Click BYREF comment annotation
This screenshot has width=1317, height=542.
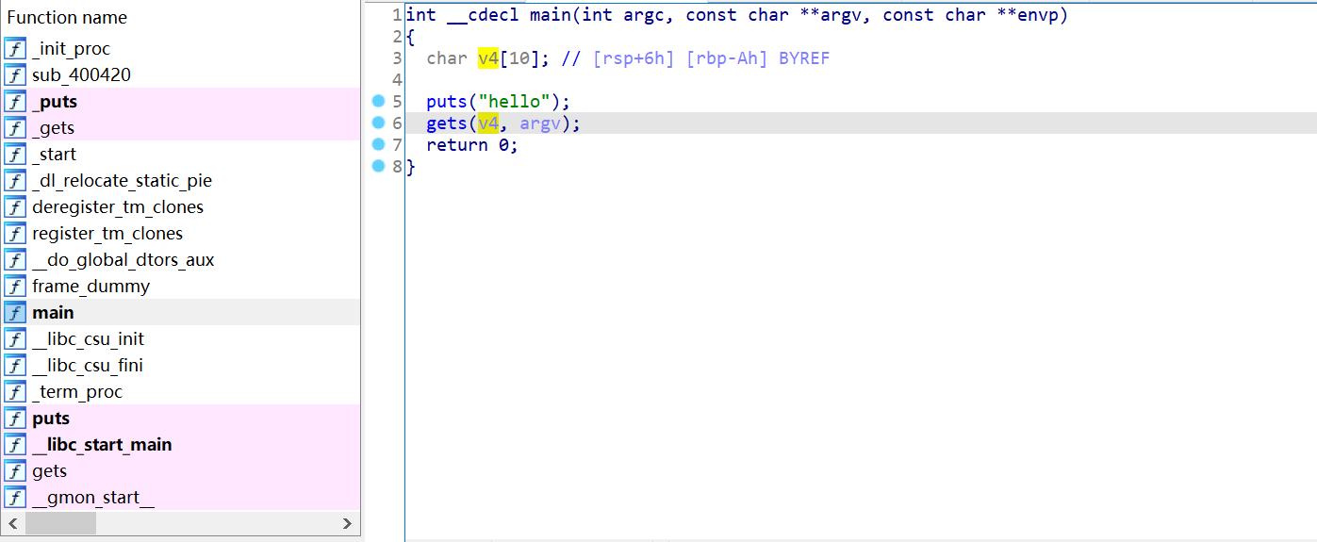pos(804,58)
